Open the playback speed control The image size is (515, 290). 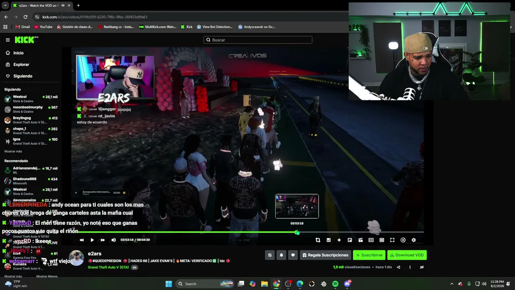(x=403, y=240)
